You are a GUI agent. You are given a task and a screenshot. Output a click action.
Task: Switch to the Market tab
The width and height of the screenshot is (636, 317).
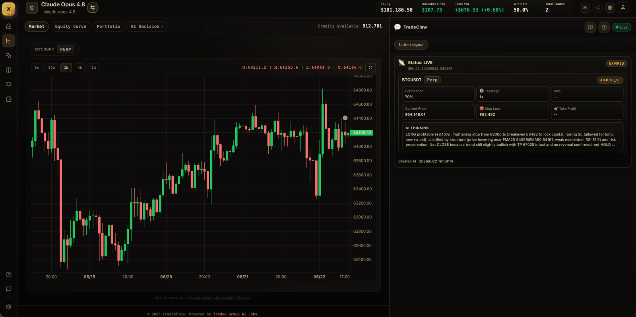pyautogui.click(x=37, y=27)
